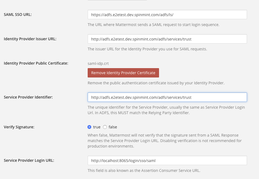Click the "Identity Provider Issuer URL:" label
The image size is (259, 179).
(30, 39)
